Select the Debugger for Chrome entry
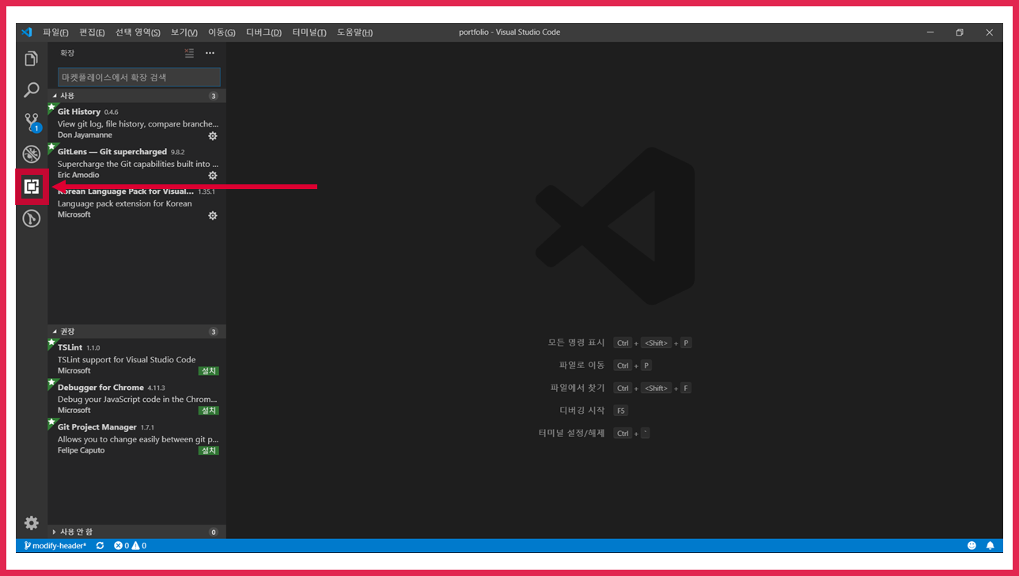Image resolution: width=1019 pixels, height=576 pixels. click(137, 399)
